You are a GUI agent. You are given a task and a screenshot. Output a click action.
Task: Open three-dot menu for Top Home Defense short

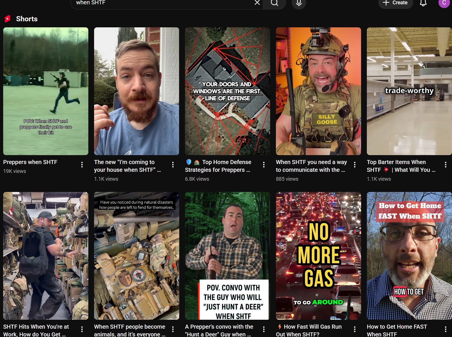(264, 165)
